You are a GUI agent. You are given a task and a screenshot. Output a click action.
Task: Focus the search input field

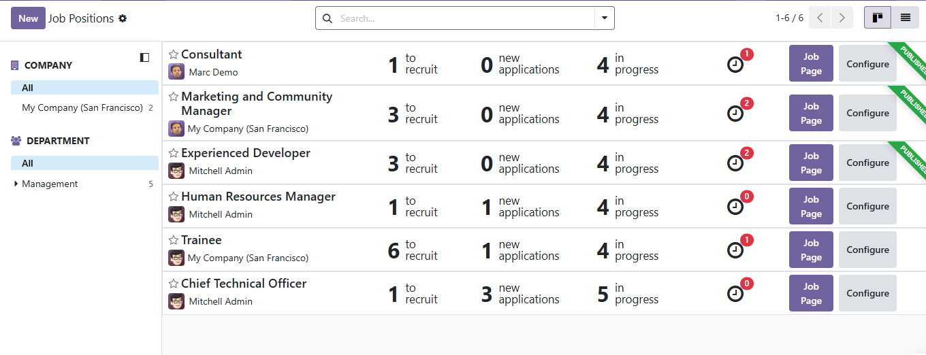(463, 18)
